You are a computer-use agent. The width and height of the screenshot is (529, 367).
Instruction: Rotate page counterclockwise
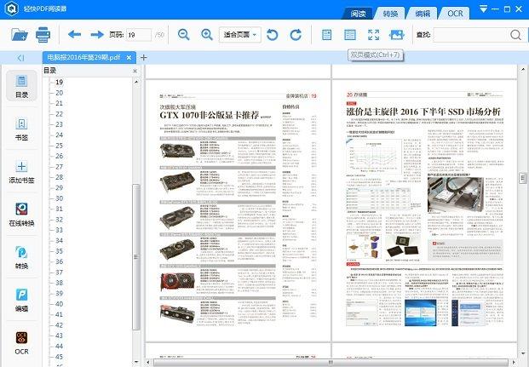(x=273, y=34)
